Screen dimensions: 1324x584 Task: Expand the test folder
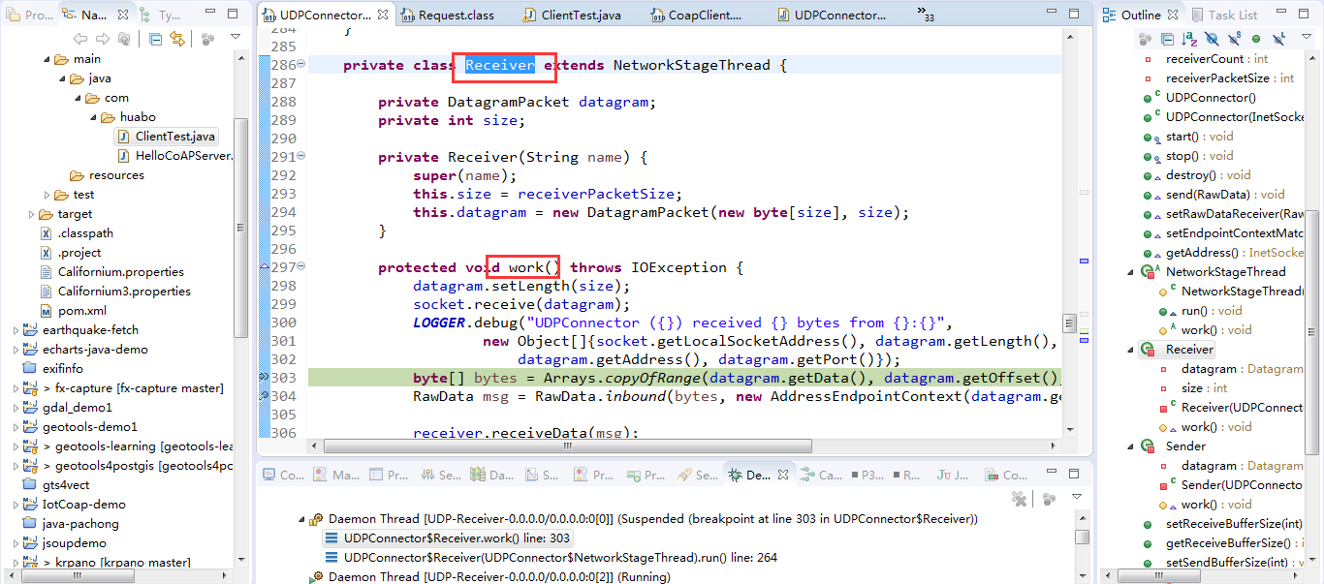pos(46,195)
